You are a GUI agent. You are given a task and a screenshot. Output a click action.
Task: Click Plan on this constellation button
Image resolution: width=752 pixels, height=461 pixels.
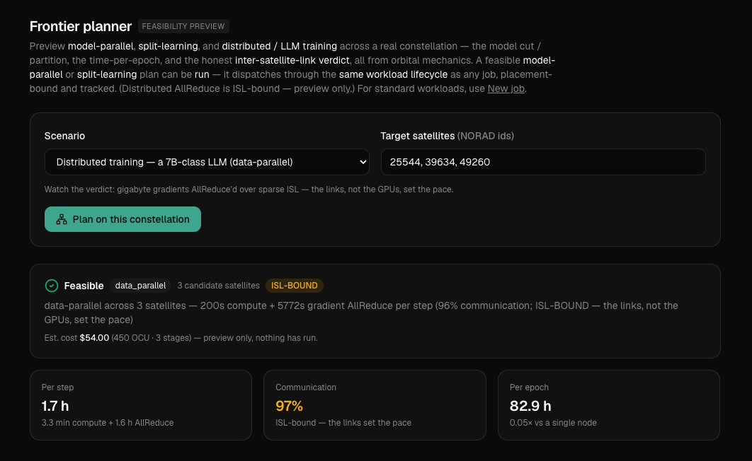click(x=123, y=219)
